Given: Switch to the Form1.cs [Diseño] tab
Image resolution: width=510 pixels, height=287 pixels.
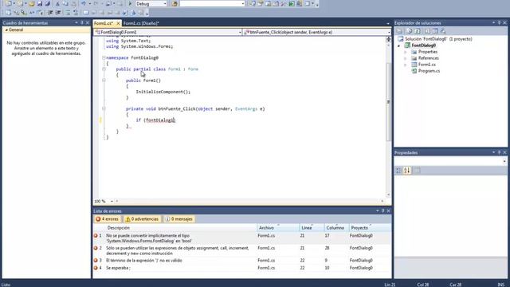Looking at the screenshot, I should pos(141,23).
